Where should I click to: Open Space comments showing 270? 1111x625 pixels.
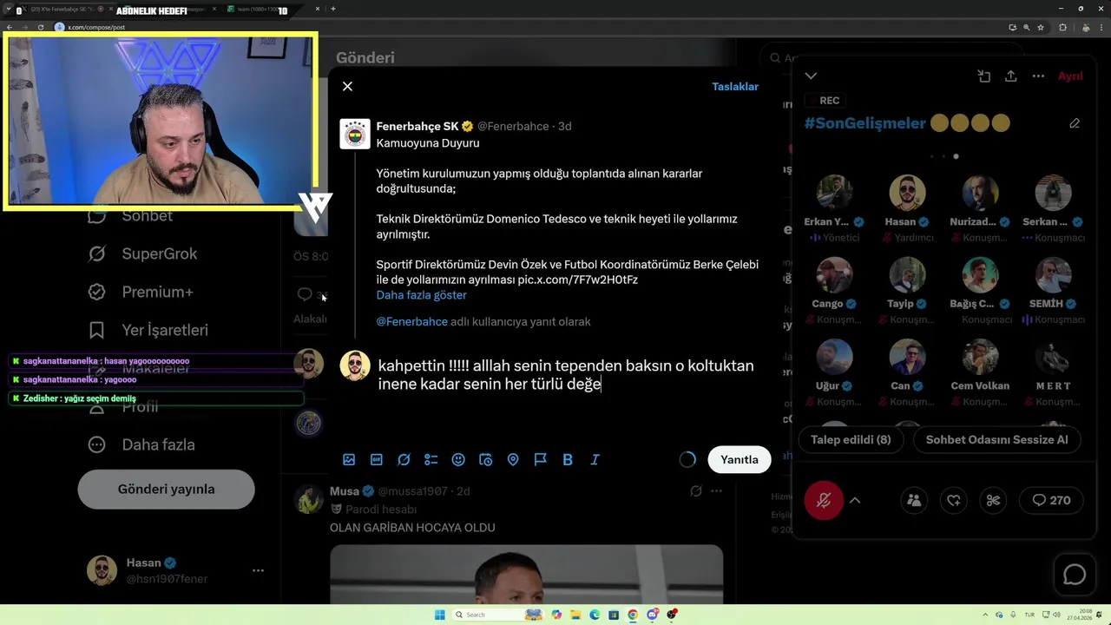click(1051, 500)
